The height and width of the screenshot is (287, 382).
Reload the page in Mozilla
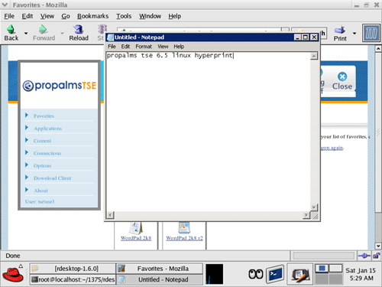coord(79,33)
